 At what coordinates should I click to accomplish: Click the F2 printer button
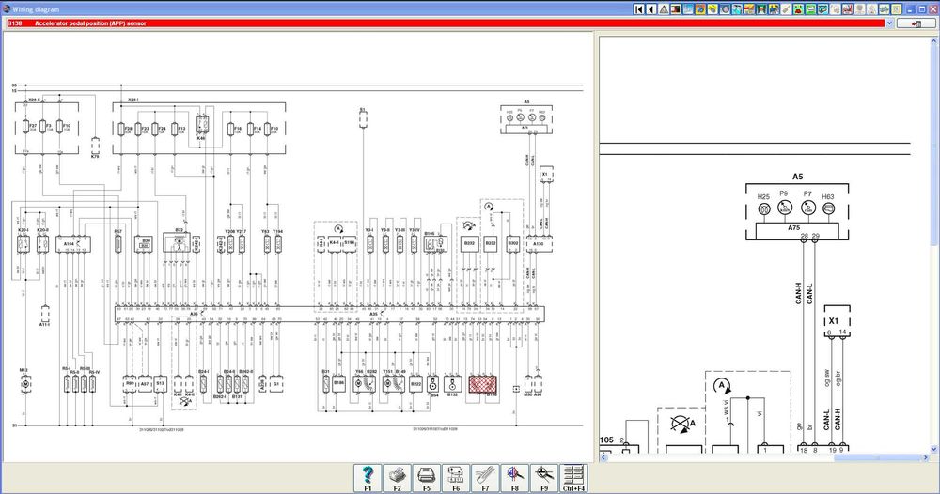click(x=397, y=478)
